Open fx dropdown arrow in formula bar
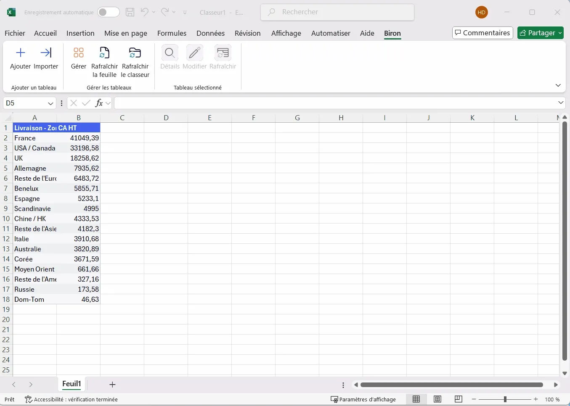The height and width of the screenshot is (406, 570). (108, 103)
